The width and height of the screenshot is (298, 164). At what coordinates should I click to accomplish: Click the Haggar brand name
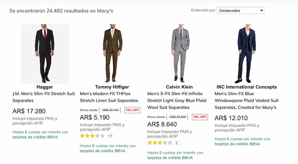pos(45,87)
